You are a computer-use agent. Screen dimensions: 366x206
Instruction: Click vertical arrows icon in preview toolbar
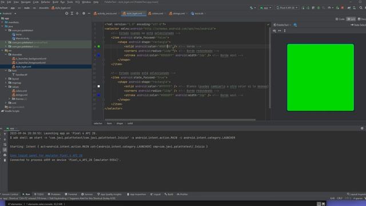(x=285, y=31)
